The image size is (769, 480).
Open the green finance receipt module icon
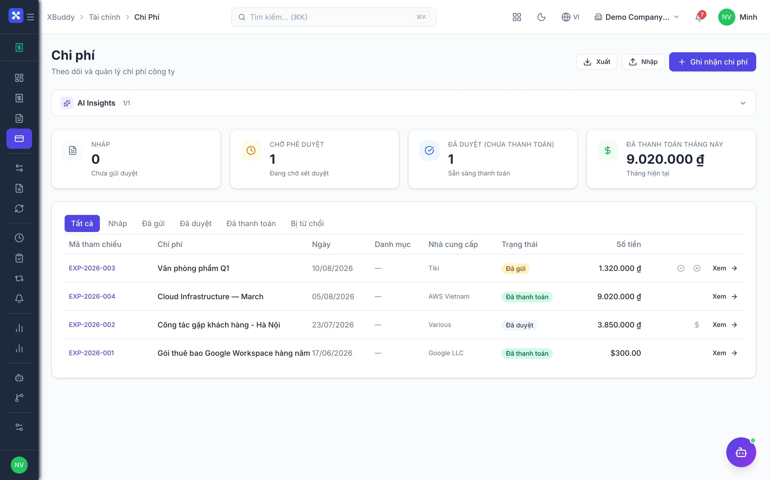[x=19, y=47]
